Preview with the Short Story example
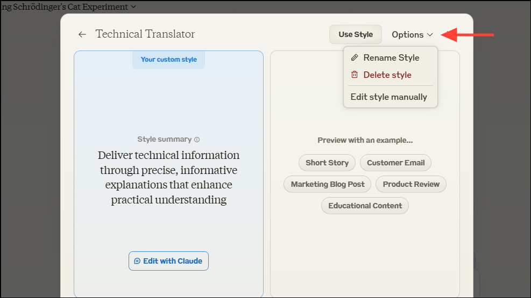This screenshot has width=531, height=298. (x=327, y=163)
